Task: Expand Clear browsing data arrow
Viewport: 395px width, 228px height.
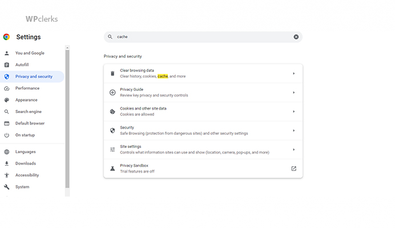Action: pos(294,73)
